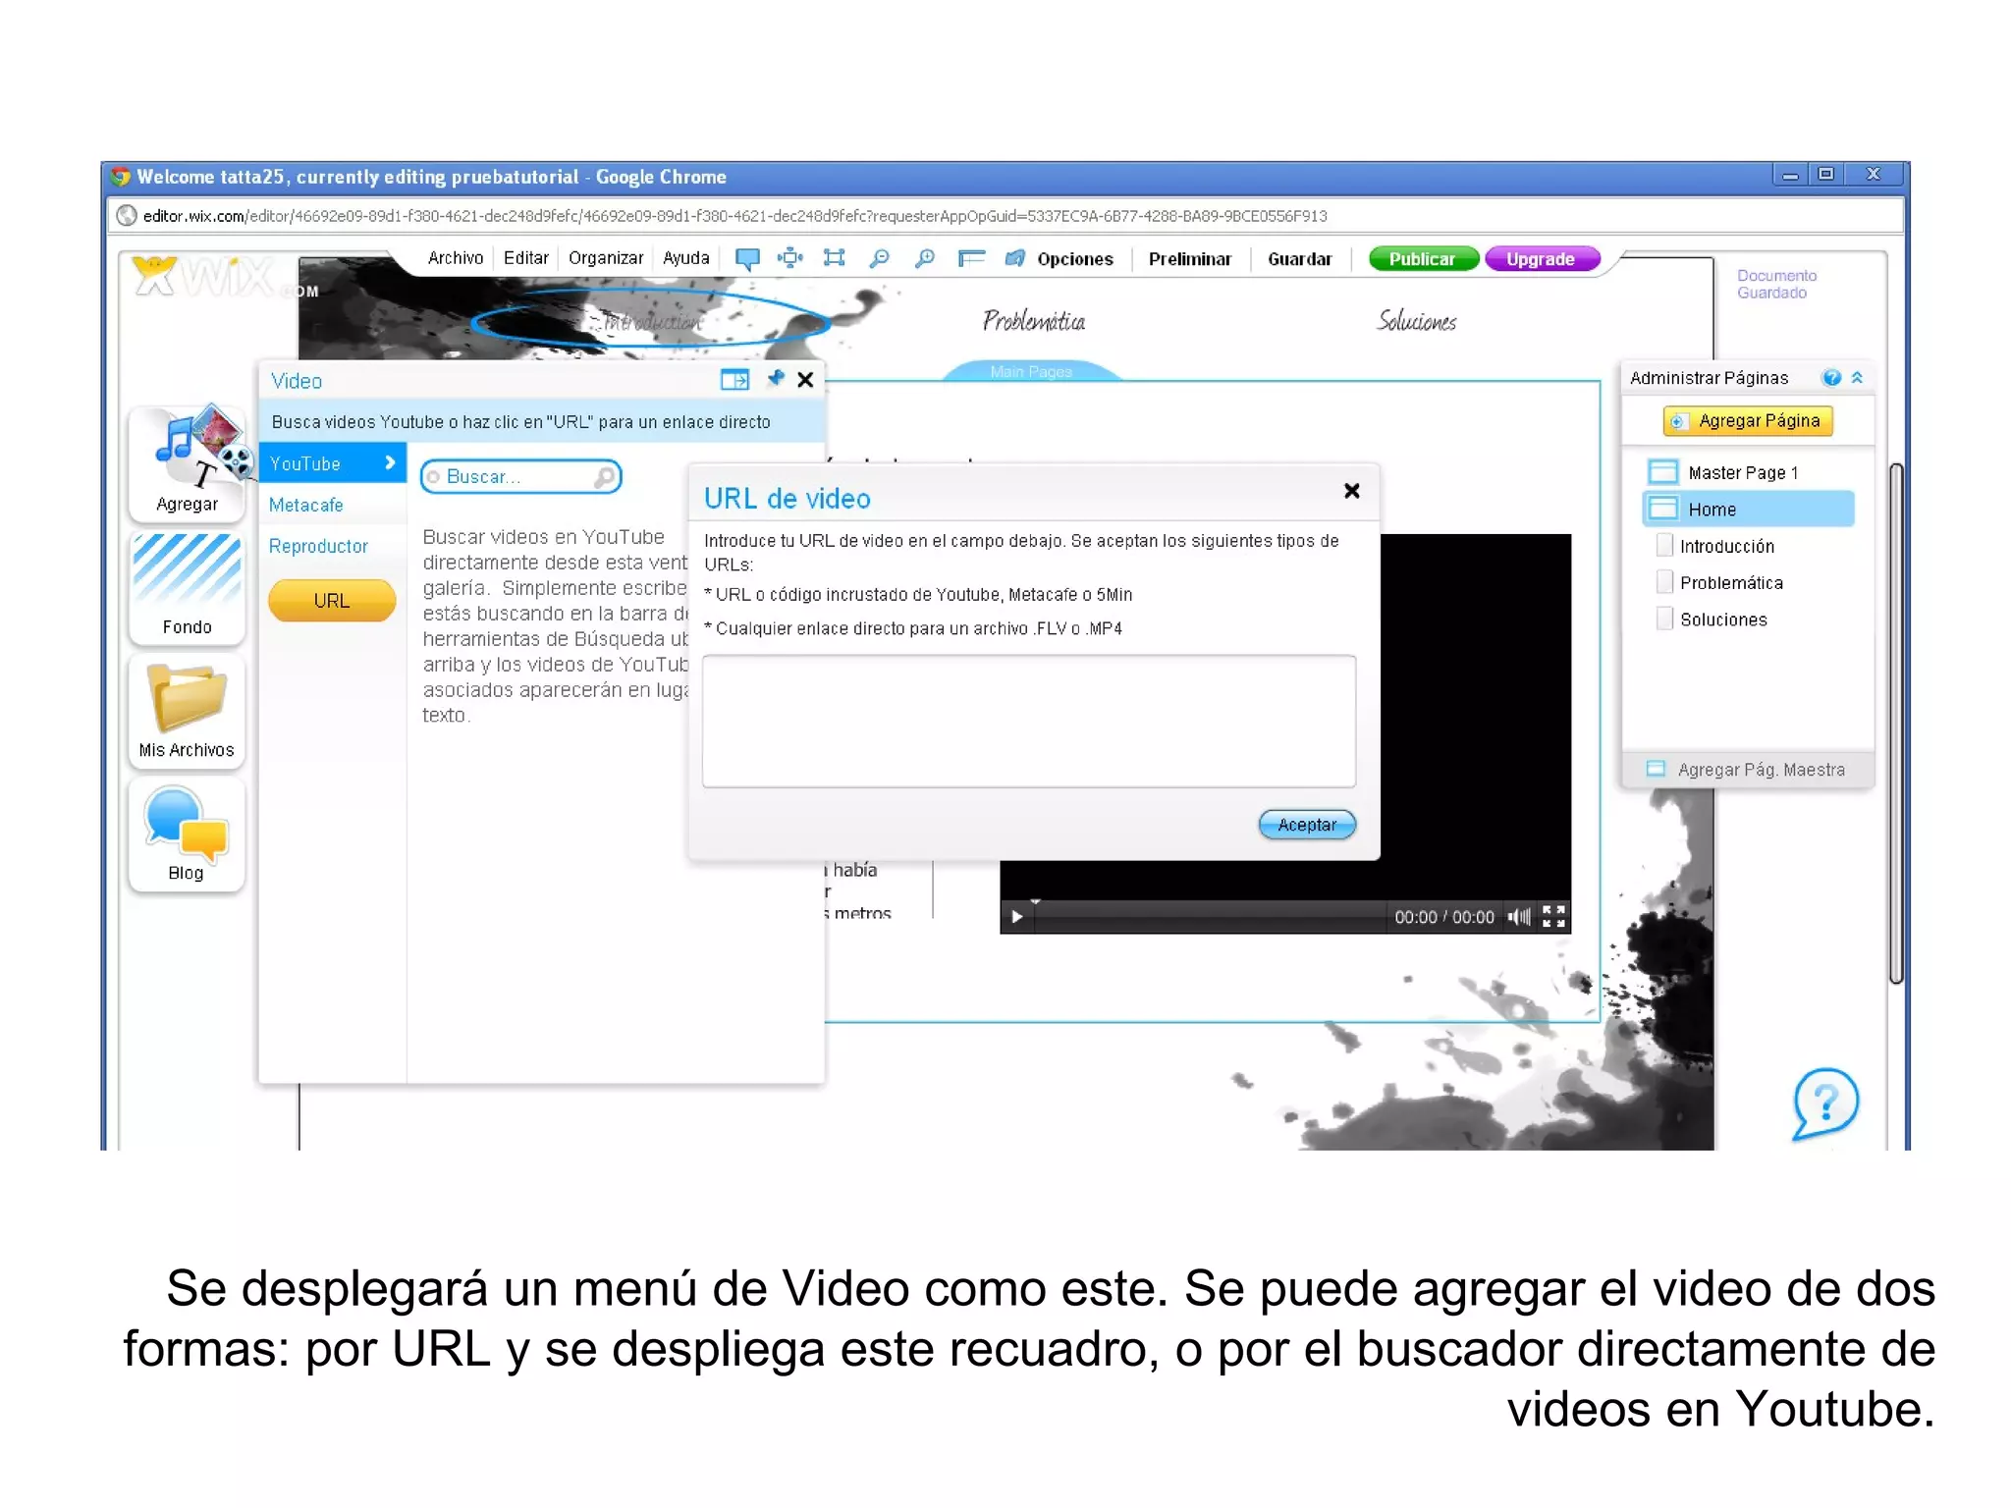2011x1508 pixels.
Task: Adjust the video player volume icon
Action: (1520, 917)
